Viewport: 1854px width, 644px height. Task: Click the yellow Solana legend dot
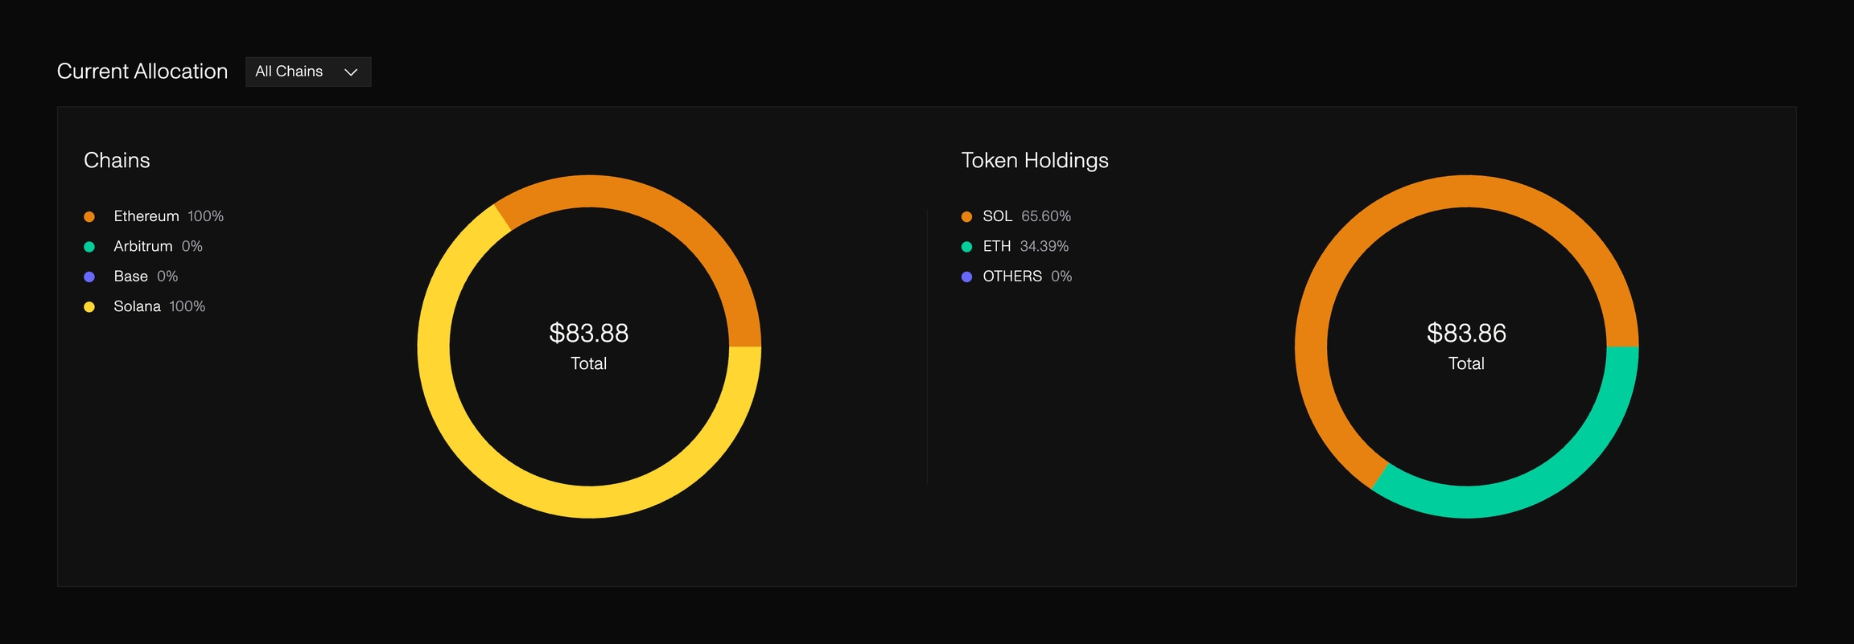pos(89,307)
